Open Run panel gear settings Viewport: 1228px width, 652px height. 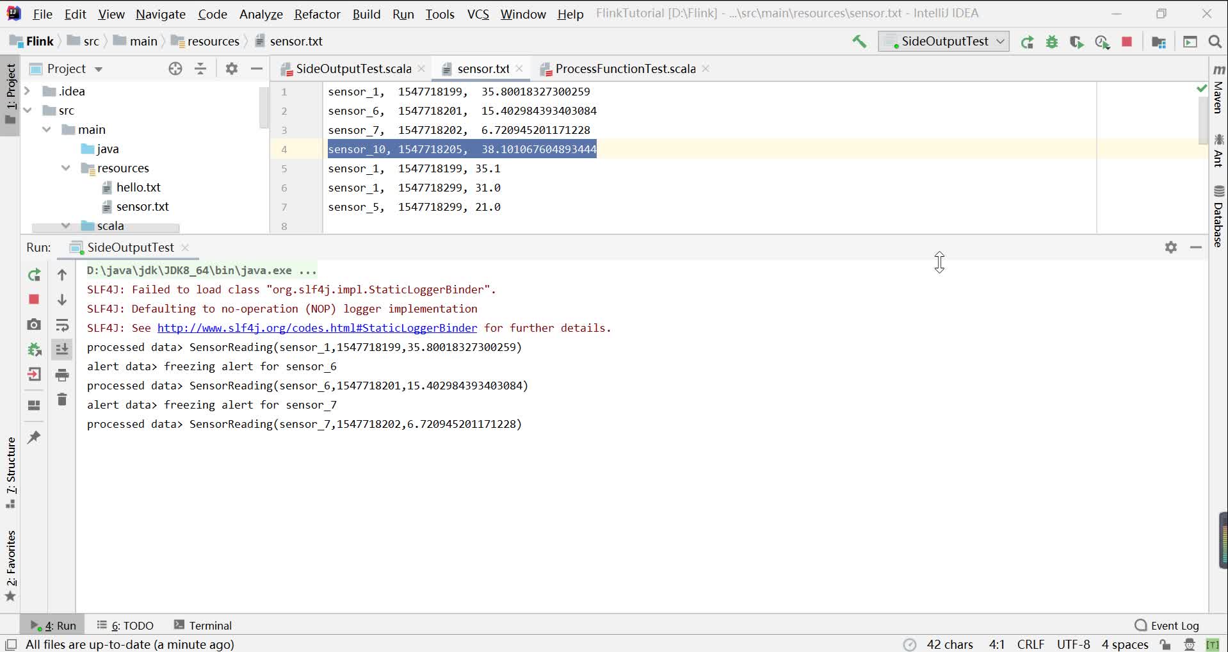tap(1171, 247)
